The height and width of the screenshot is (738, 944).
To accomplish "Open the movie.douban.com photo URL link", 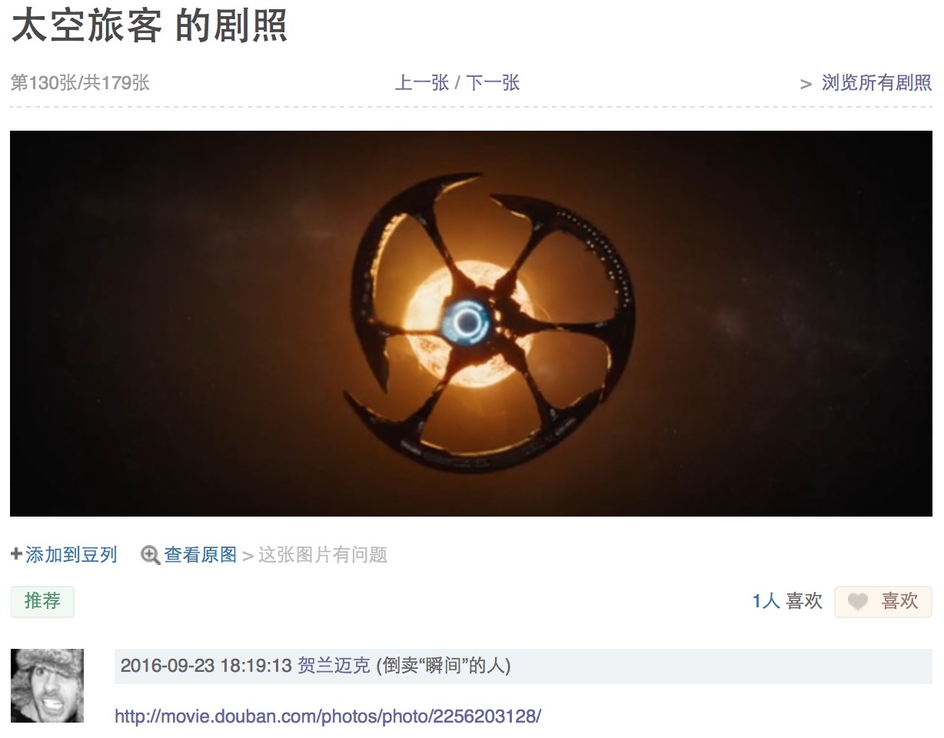I will 328,716.
